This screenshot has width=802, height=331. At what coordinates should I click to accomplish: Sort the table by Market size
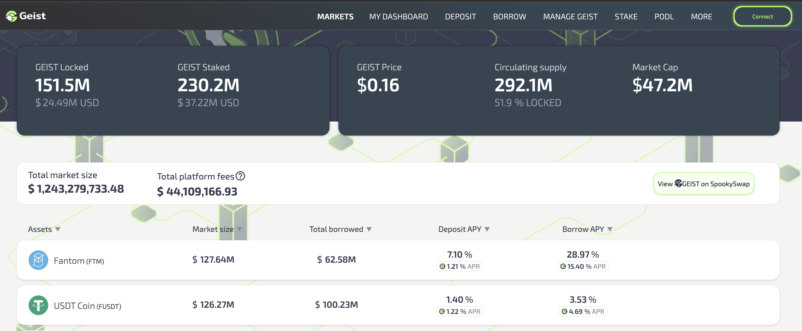point(217,229)
